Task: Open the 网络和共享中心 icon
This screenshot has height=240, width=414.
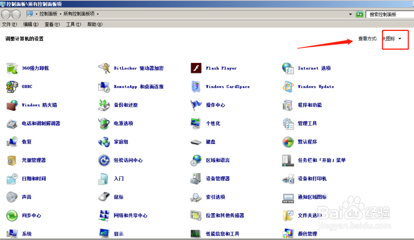Action: [x=104, y=216]
